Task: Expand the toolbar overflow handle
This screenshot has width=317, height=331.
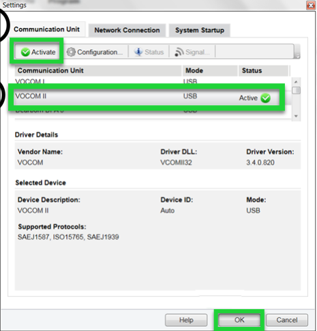Action: click(x=297, y=51)
